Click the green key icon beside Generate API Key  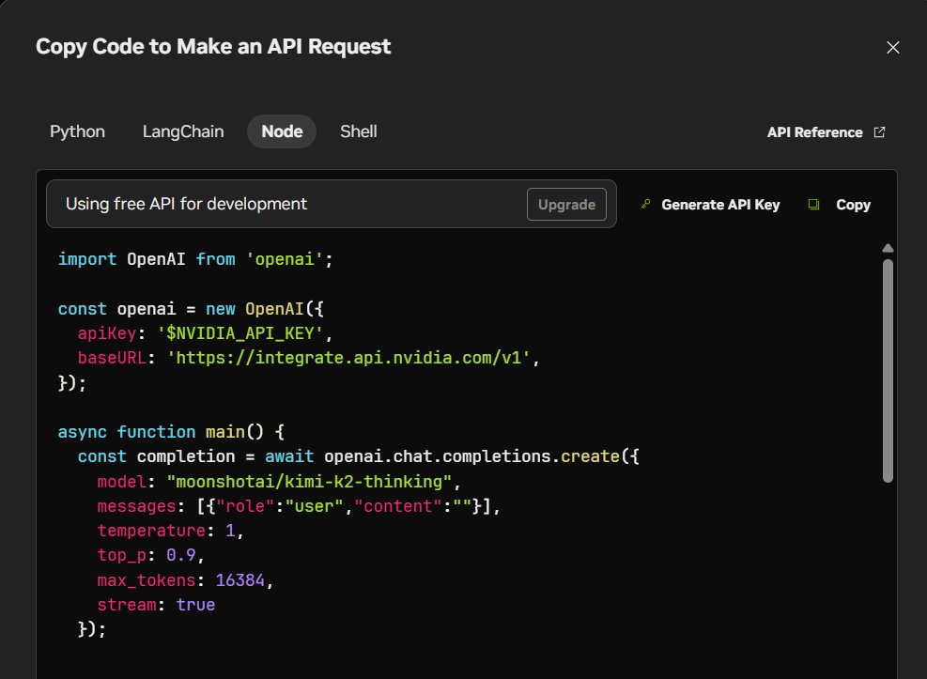(644, 204)
